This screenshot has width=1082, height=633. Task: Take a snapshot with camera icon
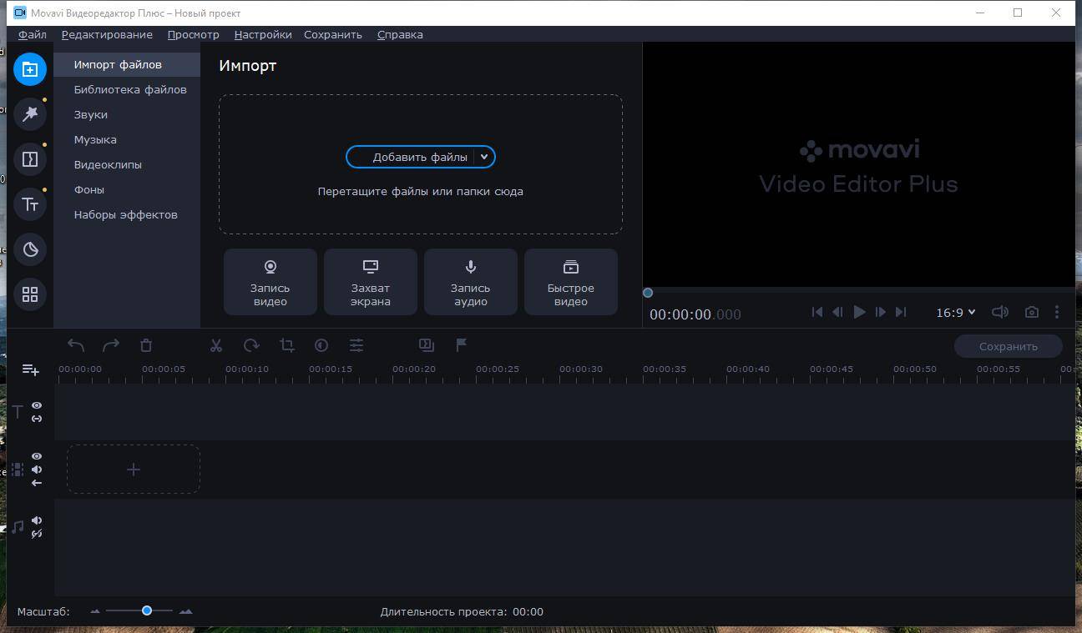[x=1032, y=312]
